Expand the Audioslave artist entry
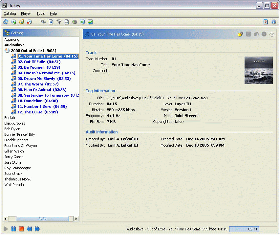Viewport: 280px width, 235px height. [14, 45]
